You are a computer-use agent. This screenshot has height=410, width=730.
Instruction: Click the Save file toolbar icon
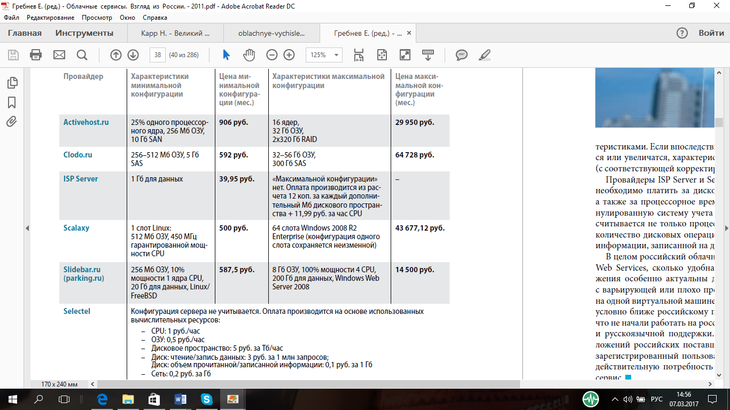[13, 54]
